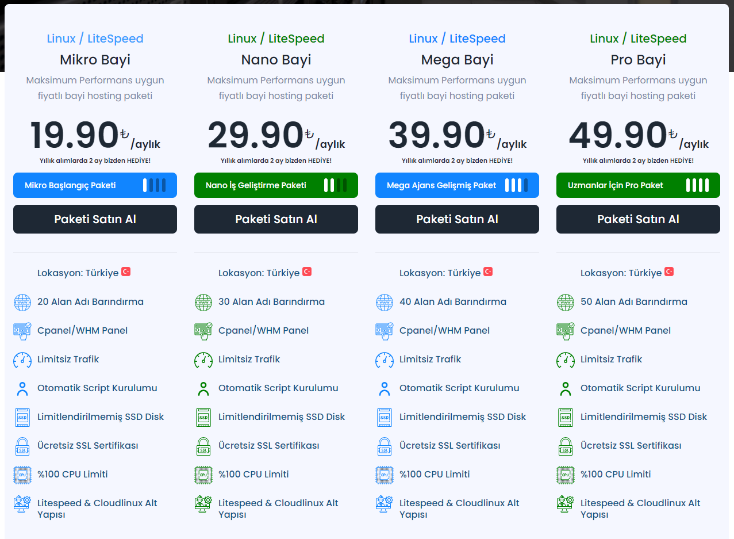Click Cpanel/WHM Panel icon in Nano Bayi

203,331
